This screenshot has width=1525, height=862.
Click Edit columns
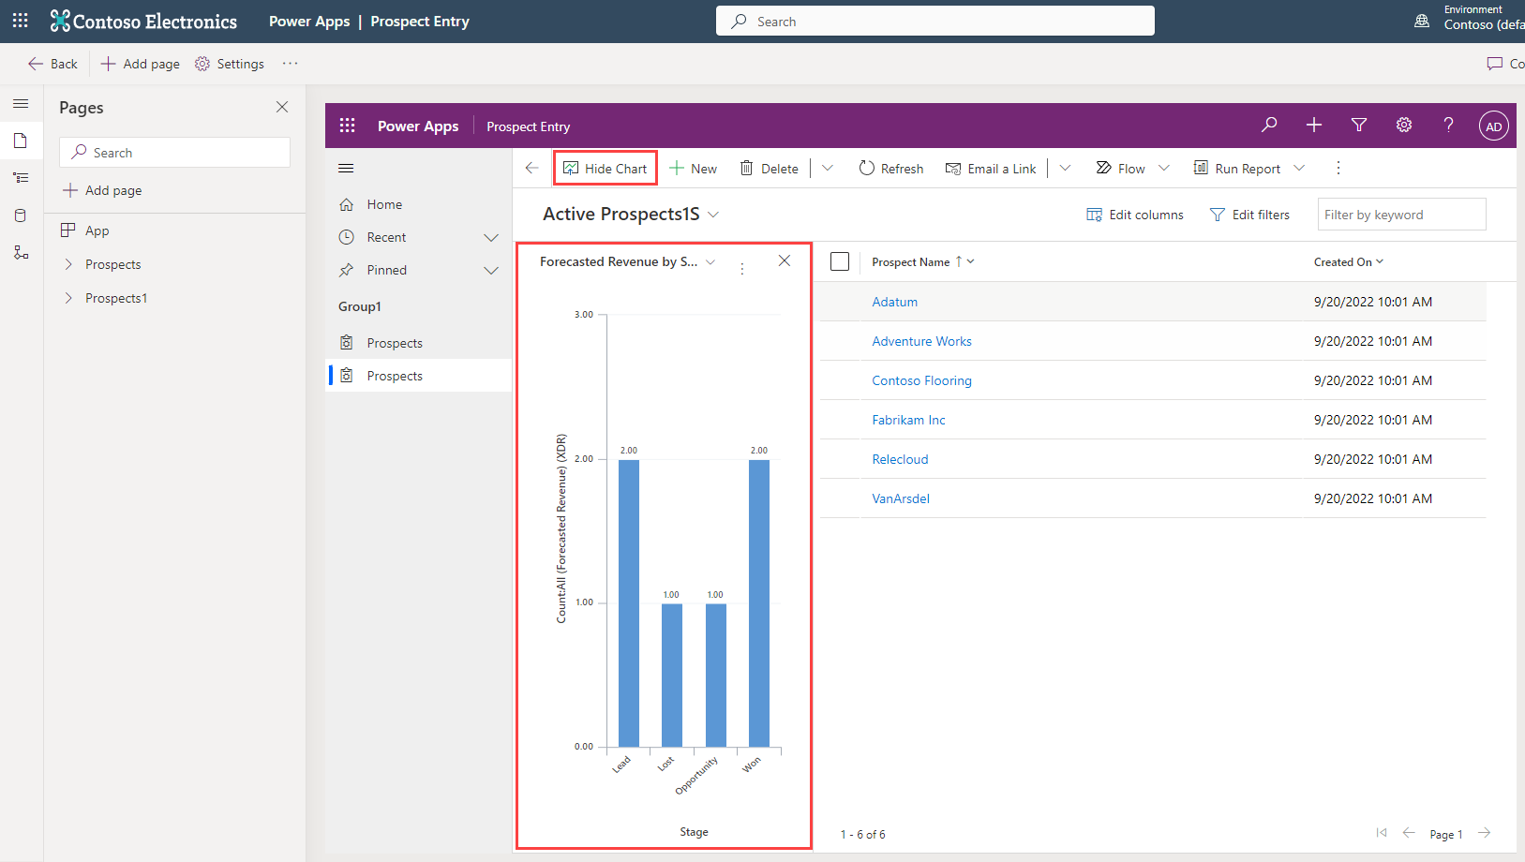tap(1135, 215)
